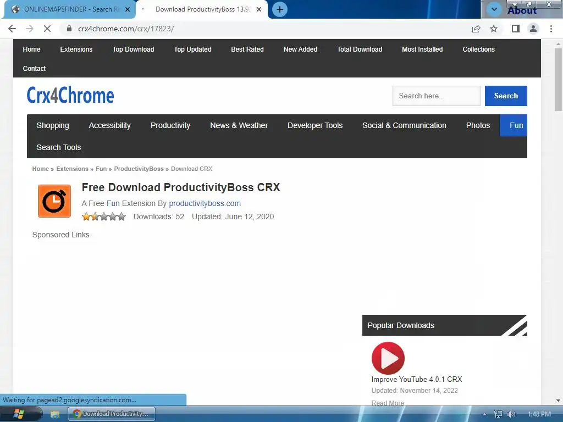Click the star rating of ProductivityBoss
The height and width of the screenshot is (422, 563).
pyautogui.click(x=104, y=216)
